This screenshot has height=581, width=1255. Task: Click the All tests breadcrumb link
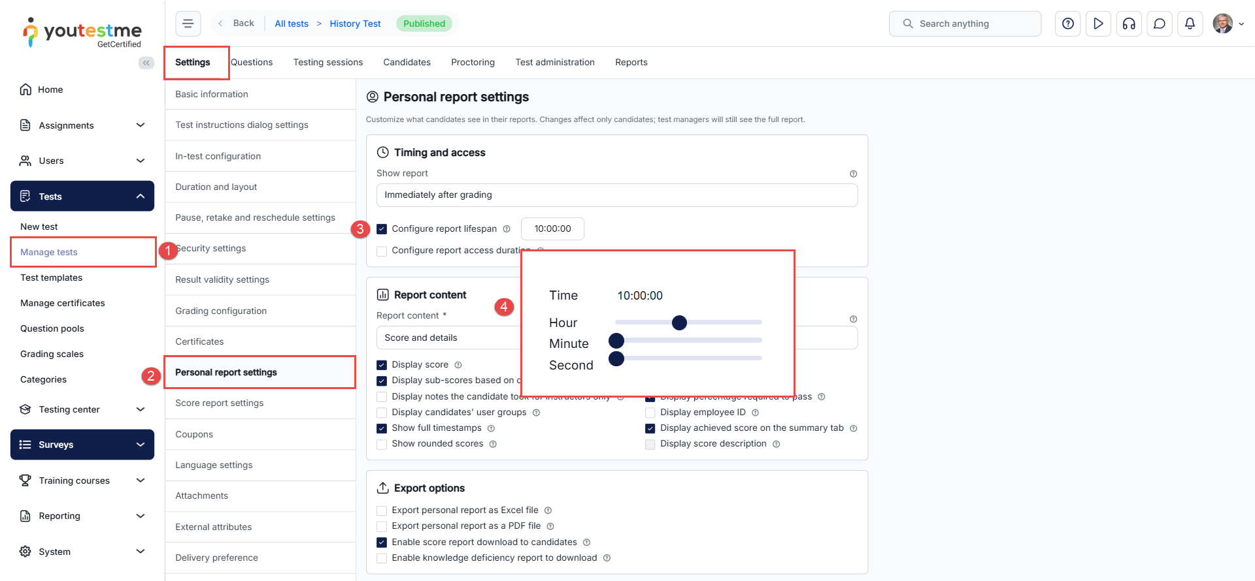click(x=291, y=24)
